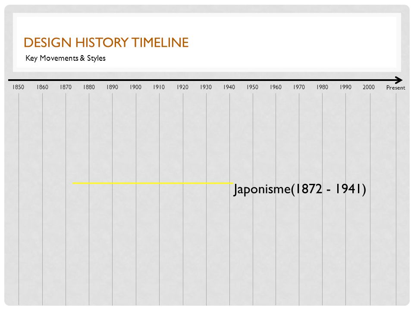Select the 1990 year marker

tap(345, 87)
